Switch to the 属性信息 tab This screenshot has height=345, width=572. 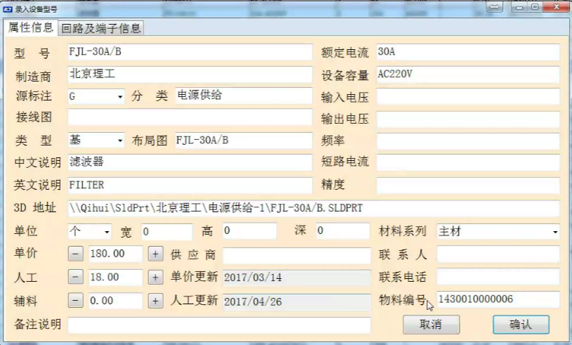(x=31, y=27)
